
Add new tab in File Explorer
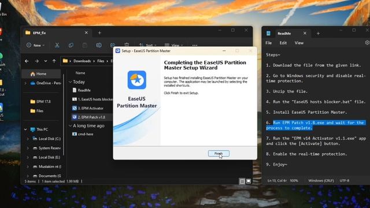click(x=99, y=33)
